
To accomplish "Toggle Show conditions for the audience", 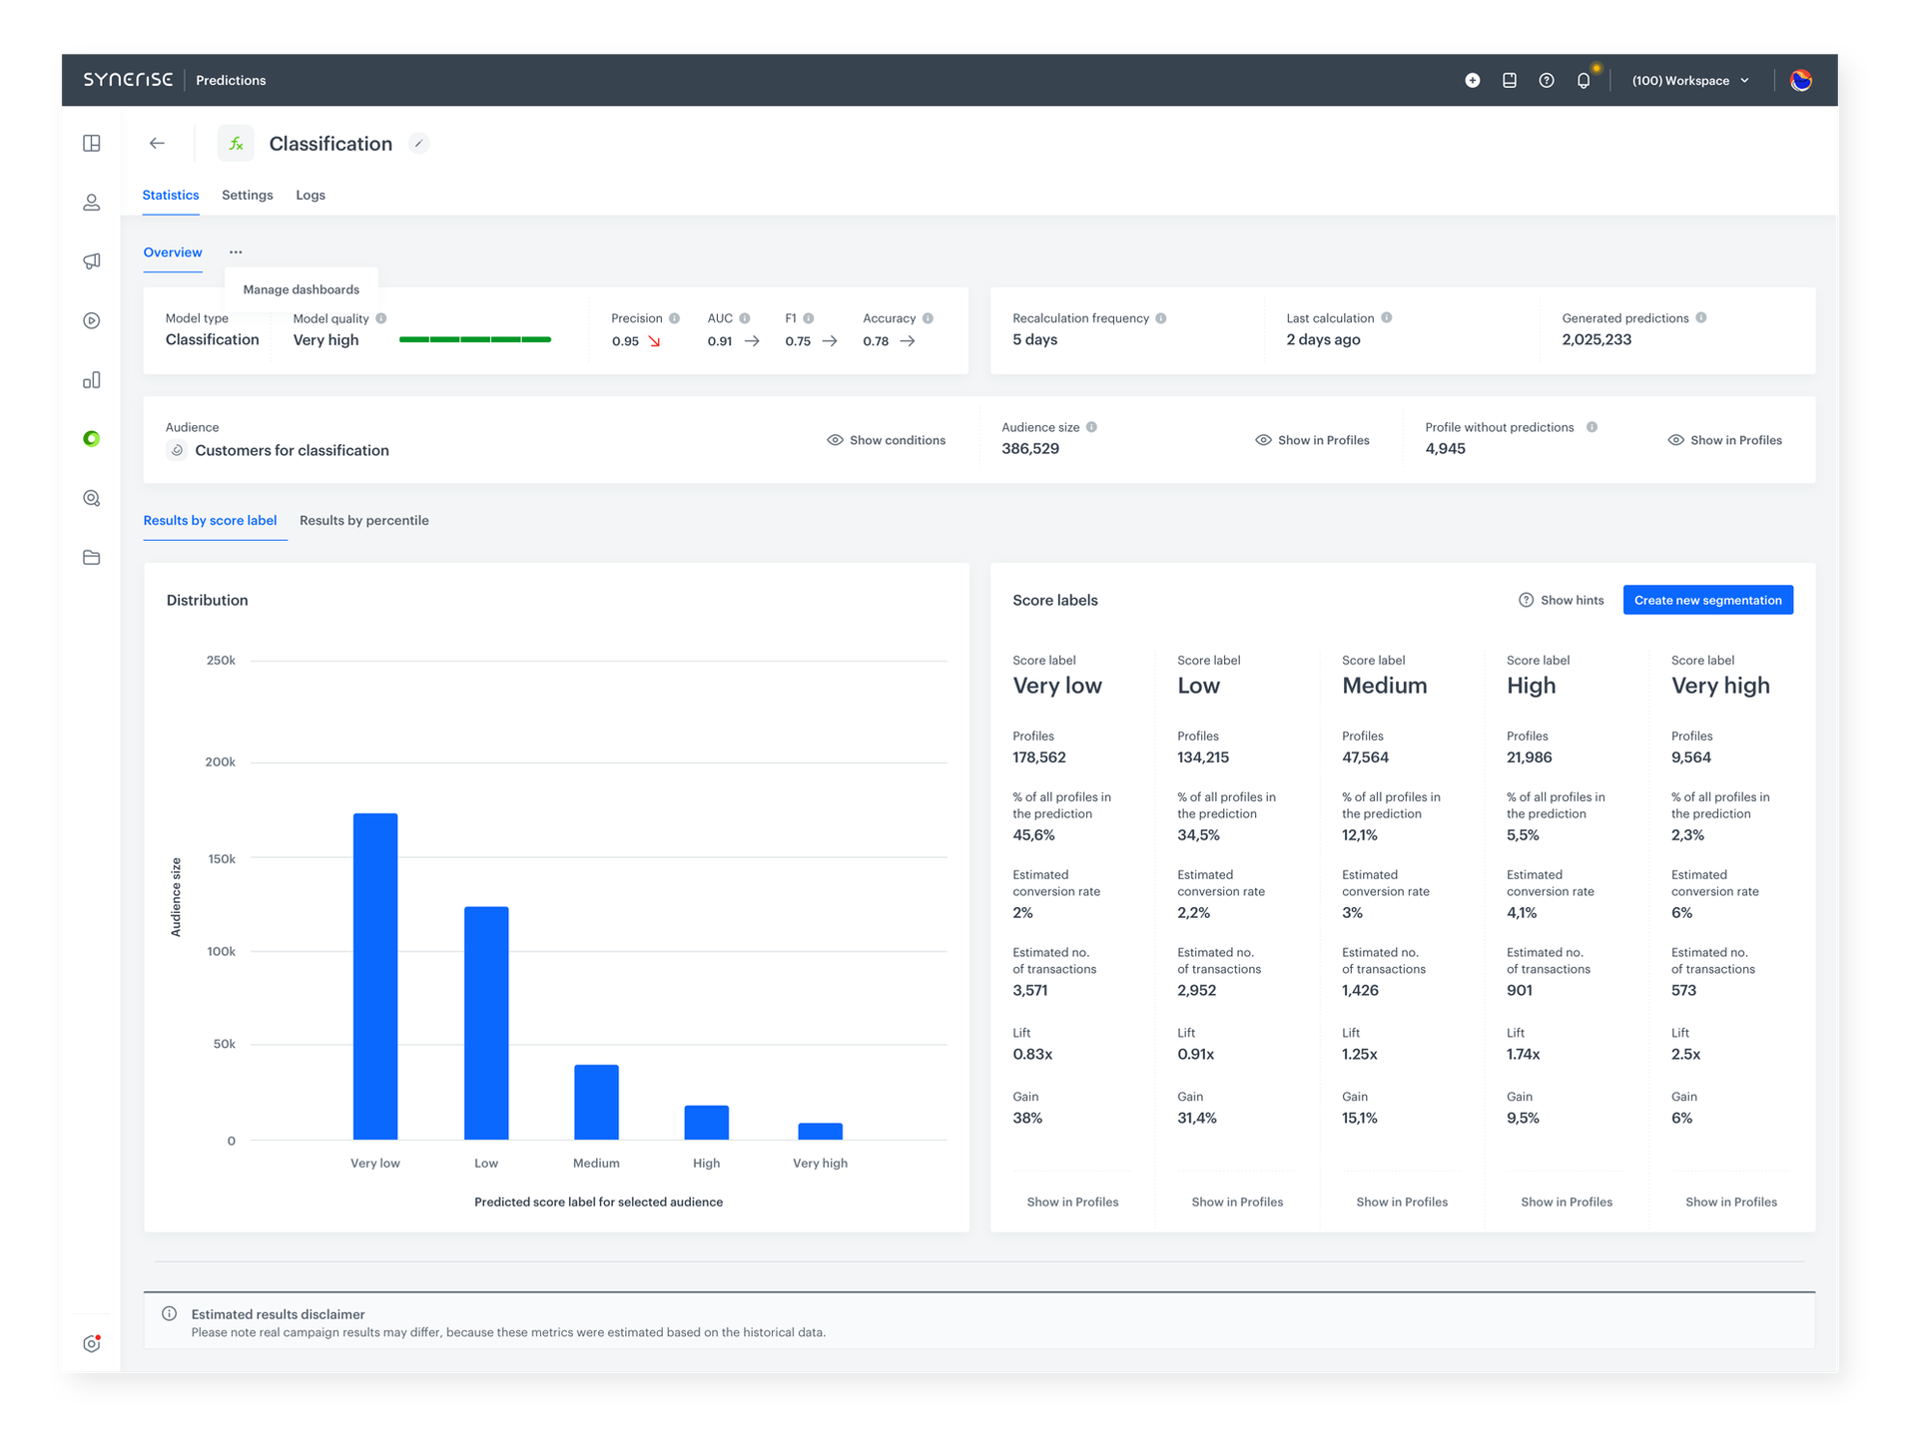I will 886,440.
